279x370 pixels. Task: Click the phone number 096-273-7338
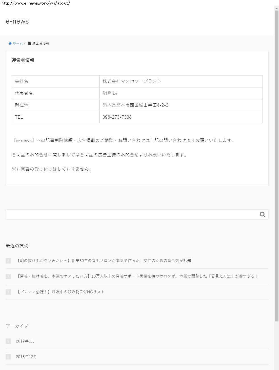pyautogui.click(x=117, y=117)
